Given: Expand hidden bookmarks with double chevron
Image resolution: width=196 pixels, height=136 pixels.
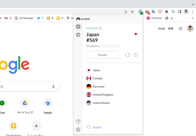Looking at the screenshot, I should [x=193, y=18].
